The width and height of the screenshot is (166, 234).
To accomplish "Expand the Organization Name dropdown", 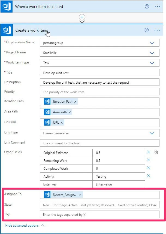I will tap(152, 43).
